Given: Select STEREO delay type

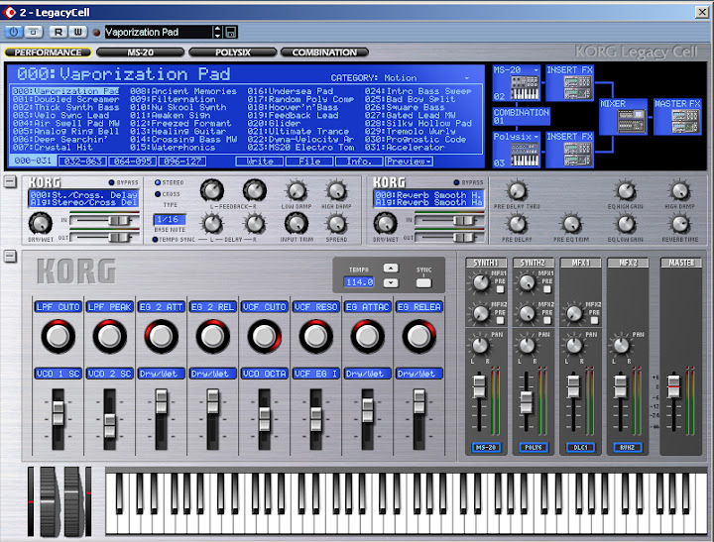Looking at the screenshot, I should point(158,182).
